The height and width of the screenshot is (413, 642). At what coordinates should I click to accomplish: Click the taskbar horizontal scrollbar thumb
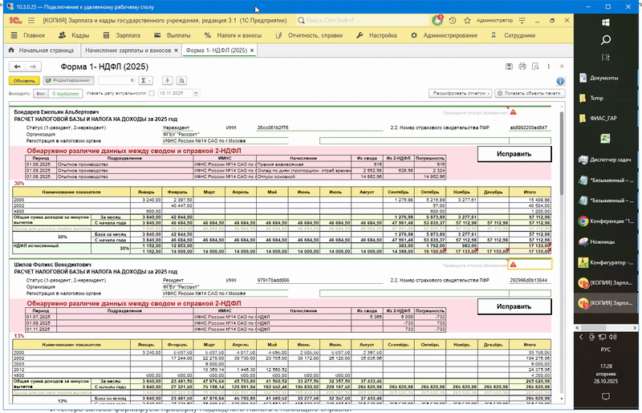[593, 328]
